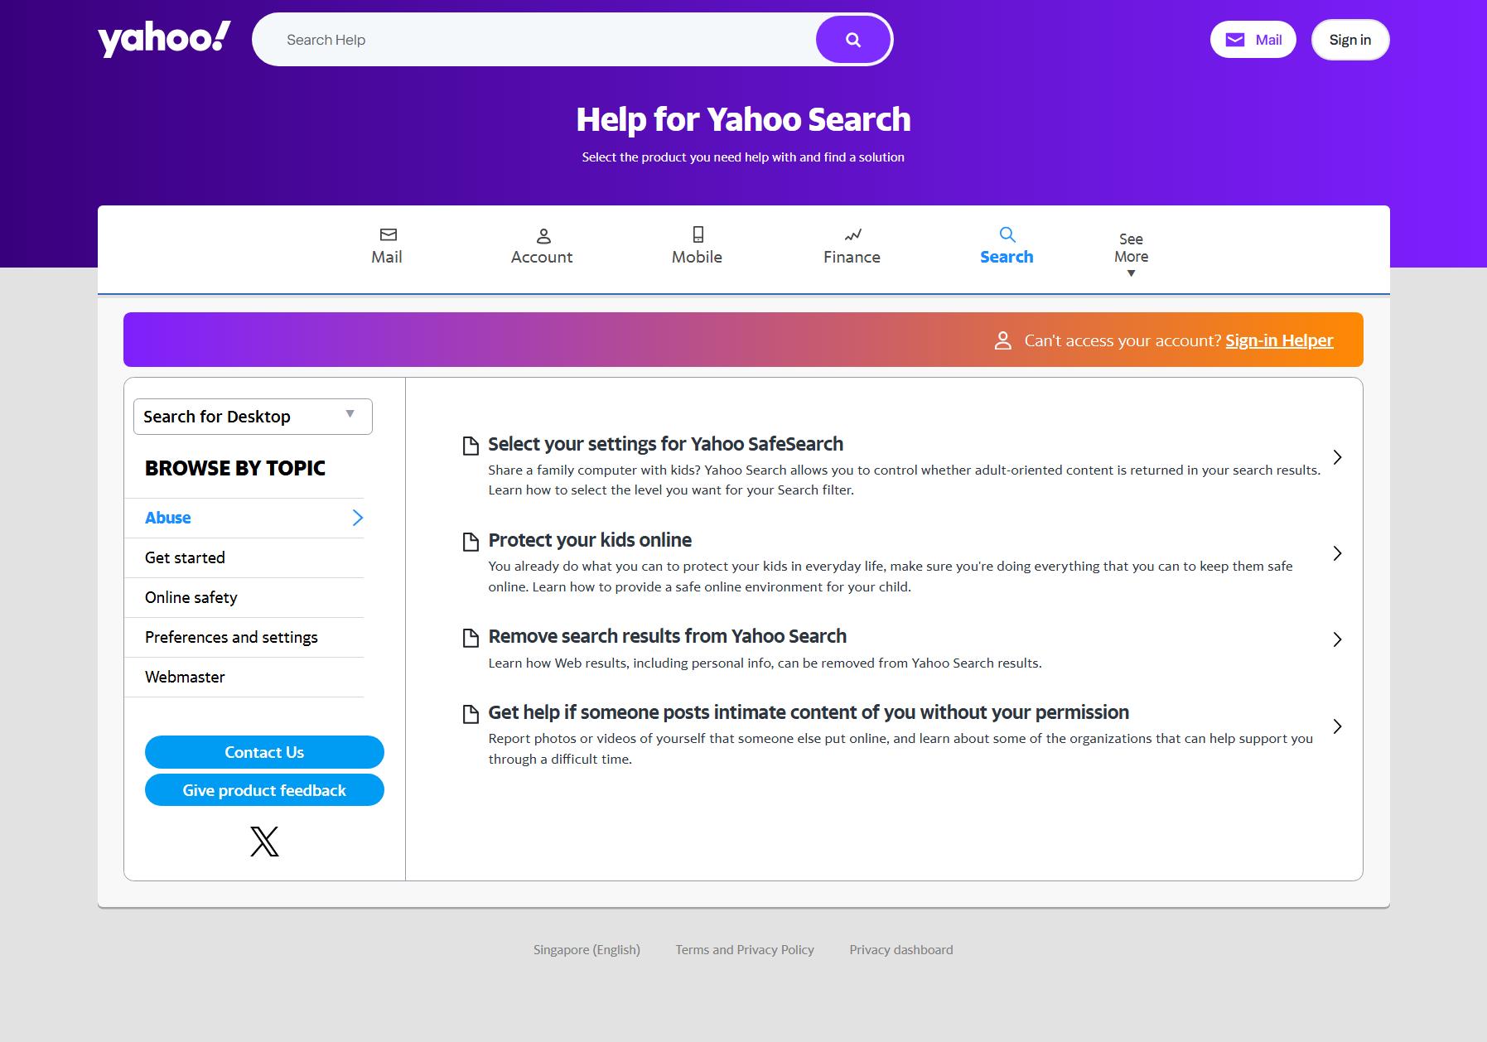Viewport: 1487px width, 1042px height.
Task: Click document icon beside Protect your kids online
Action: coord(471,542)
